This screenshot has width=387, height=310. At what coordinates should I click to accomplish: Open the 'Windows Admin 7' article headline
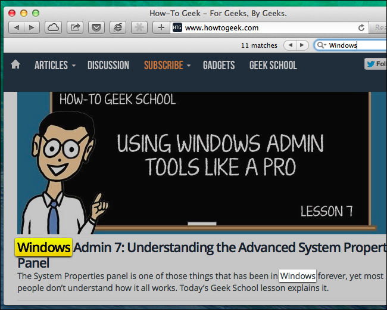[x=202, y=255]
